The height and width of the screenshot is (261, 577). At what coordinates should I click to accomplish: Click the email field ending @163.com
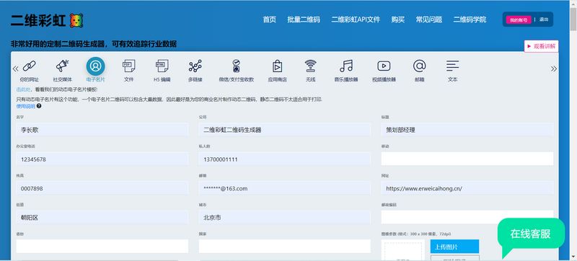[x=285, y=188]
